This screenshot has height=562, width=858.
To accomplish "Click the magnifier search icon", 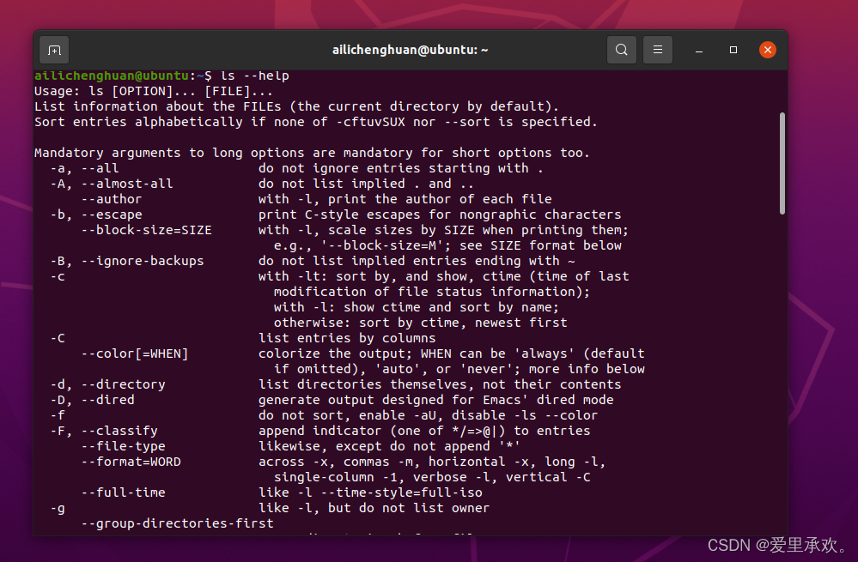I will [x=622, y=50].
